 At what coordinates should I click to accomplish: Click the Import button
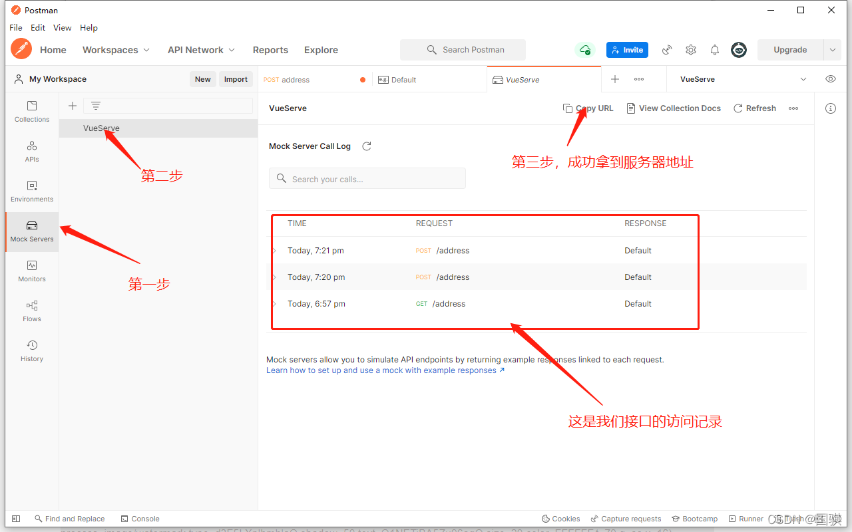[236, 79]
